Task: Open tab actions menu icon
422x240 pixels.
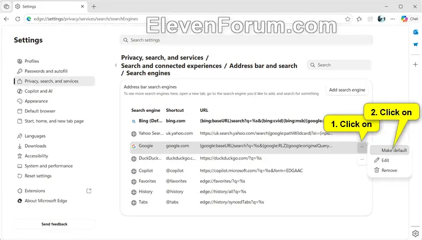Action: click(6, 6)
